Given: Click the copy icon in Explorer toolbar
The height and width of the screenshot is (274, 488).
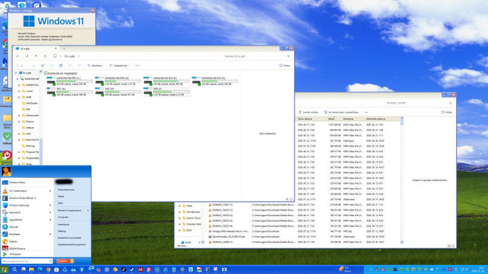Looking at the screenshot, I should pyautogui.click(x=43, y=66).
